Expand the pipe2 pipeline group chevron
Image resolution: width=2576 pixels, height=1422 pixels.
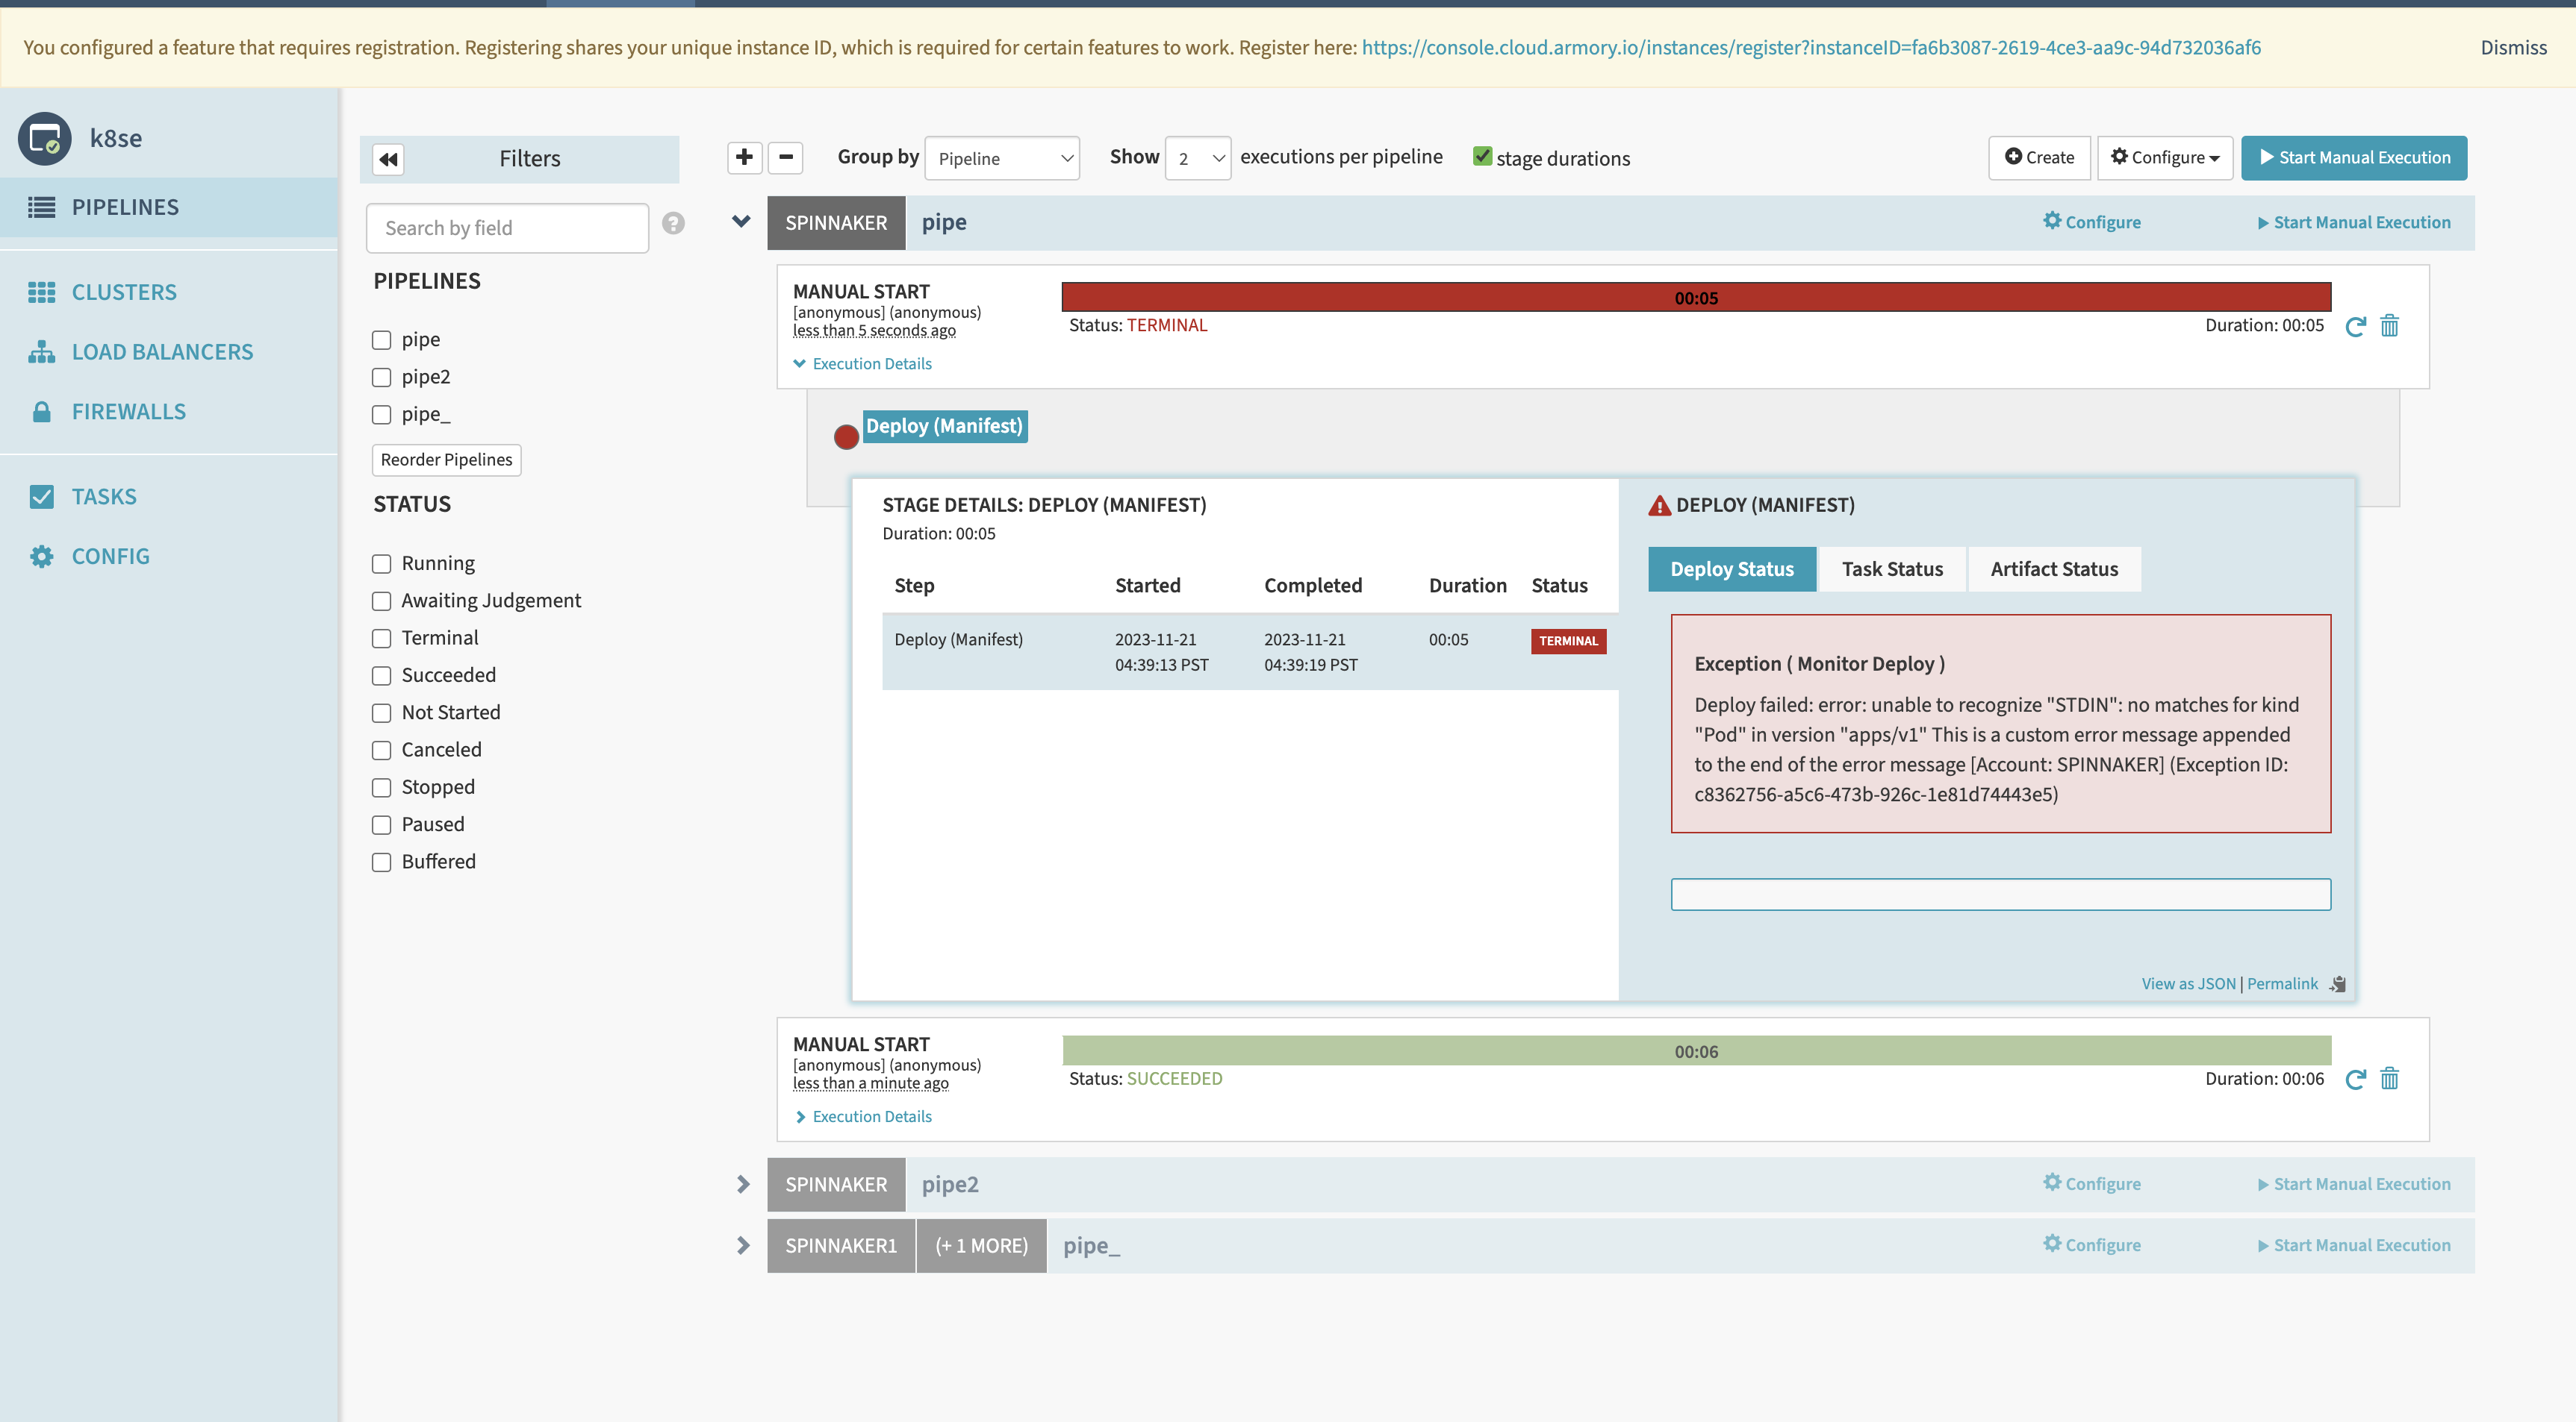[x=742, y=1184]
